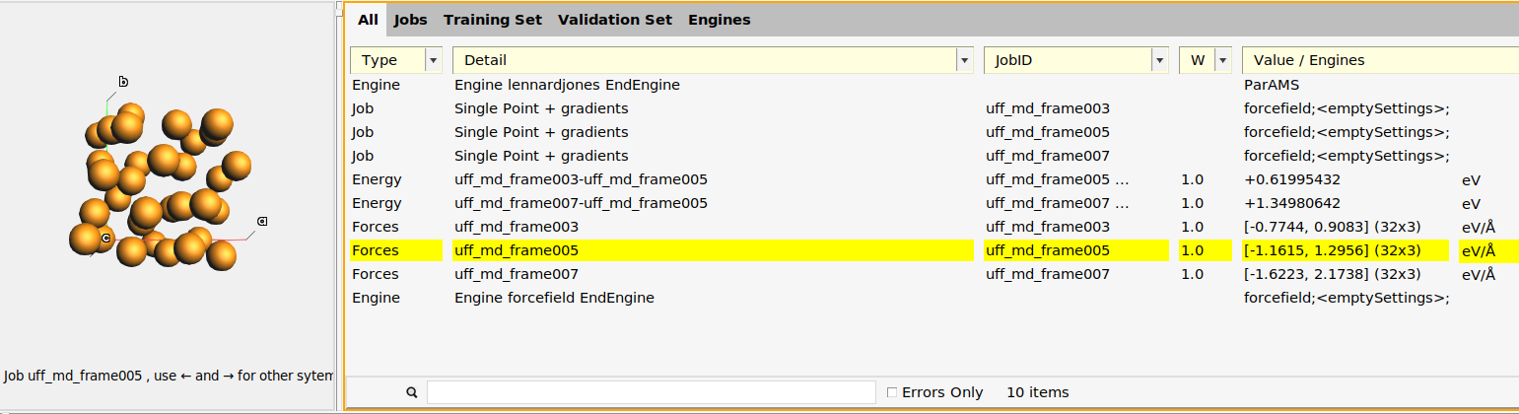Switch to the Training Set tab
1519x414 pixels.
pos(492,20)
